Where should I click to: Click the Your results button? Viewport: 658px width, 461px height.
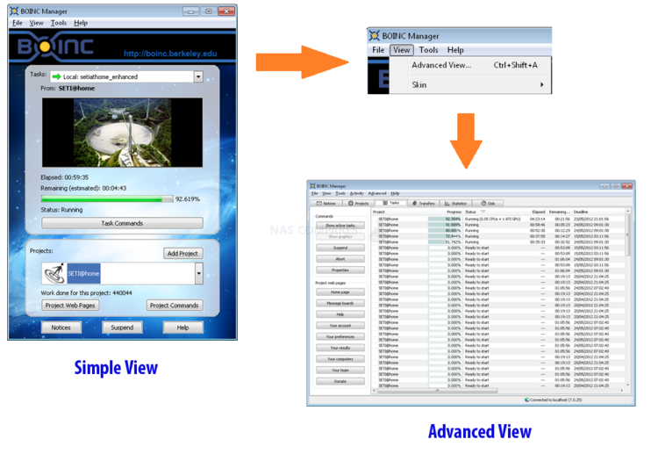(x=340, y=348)
